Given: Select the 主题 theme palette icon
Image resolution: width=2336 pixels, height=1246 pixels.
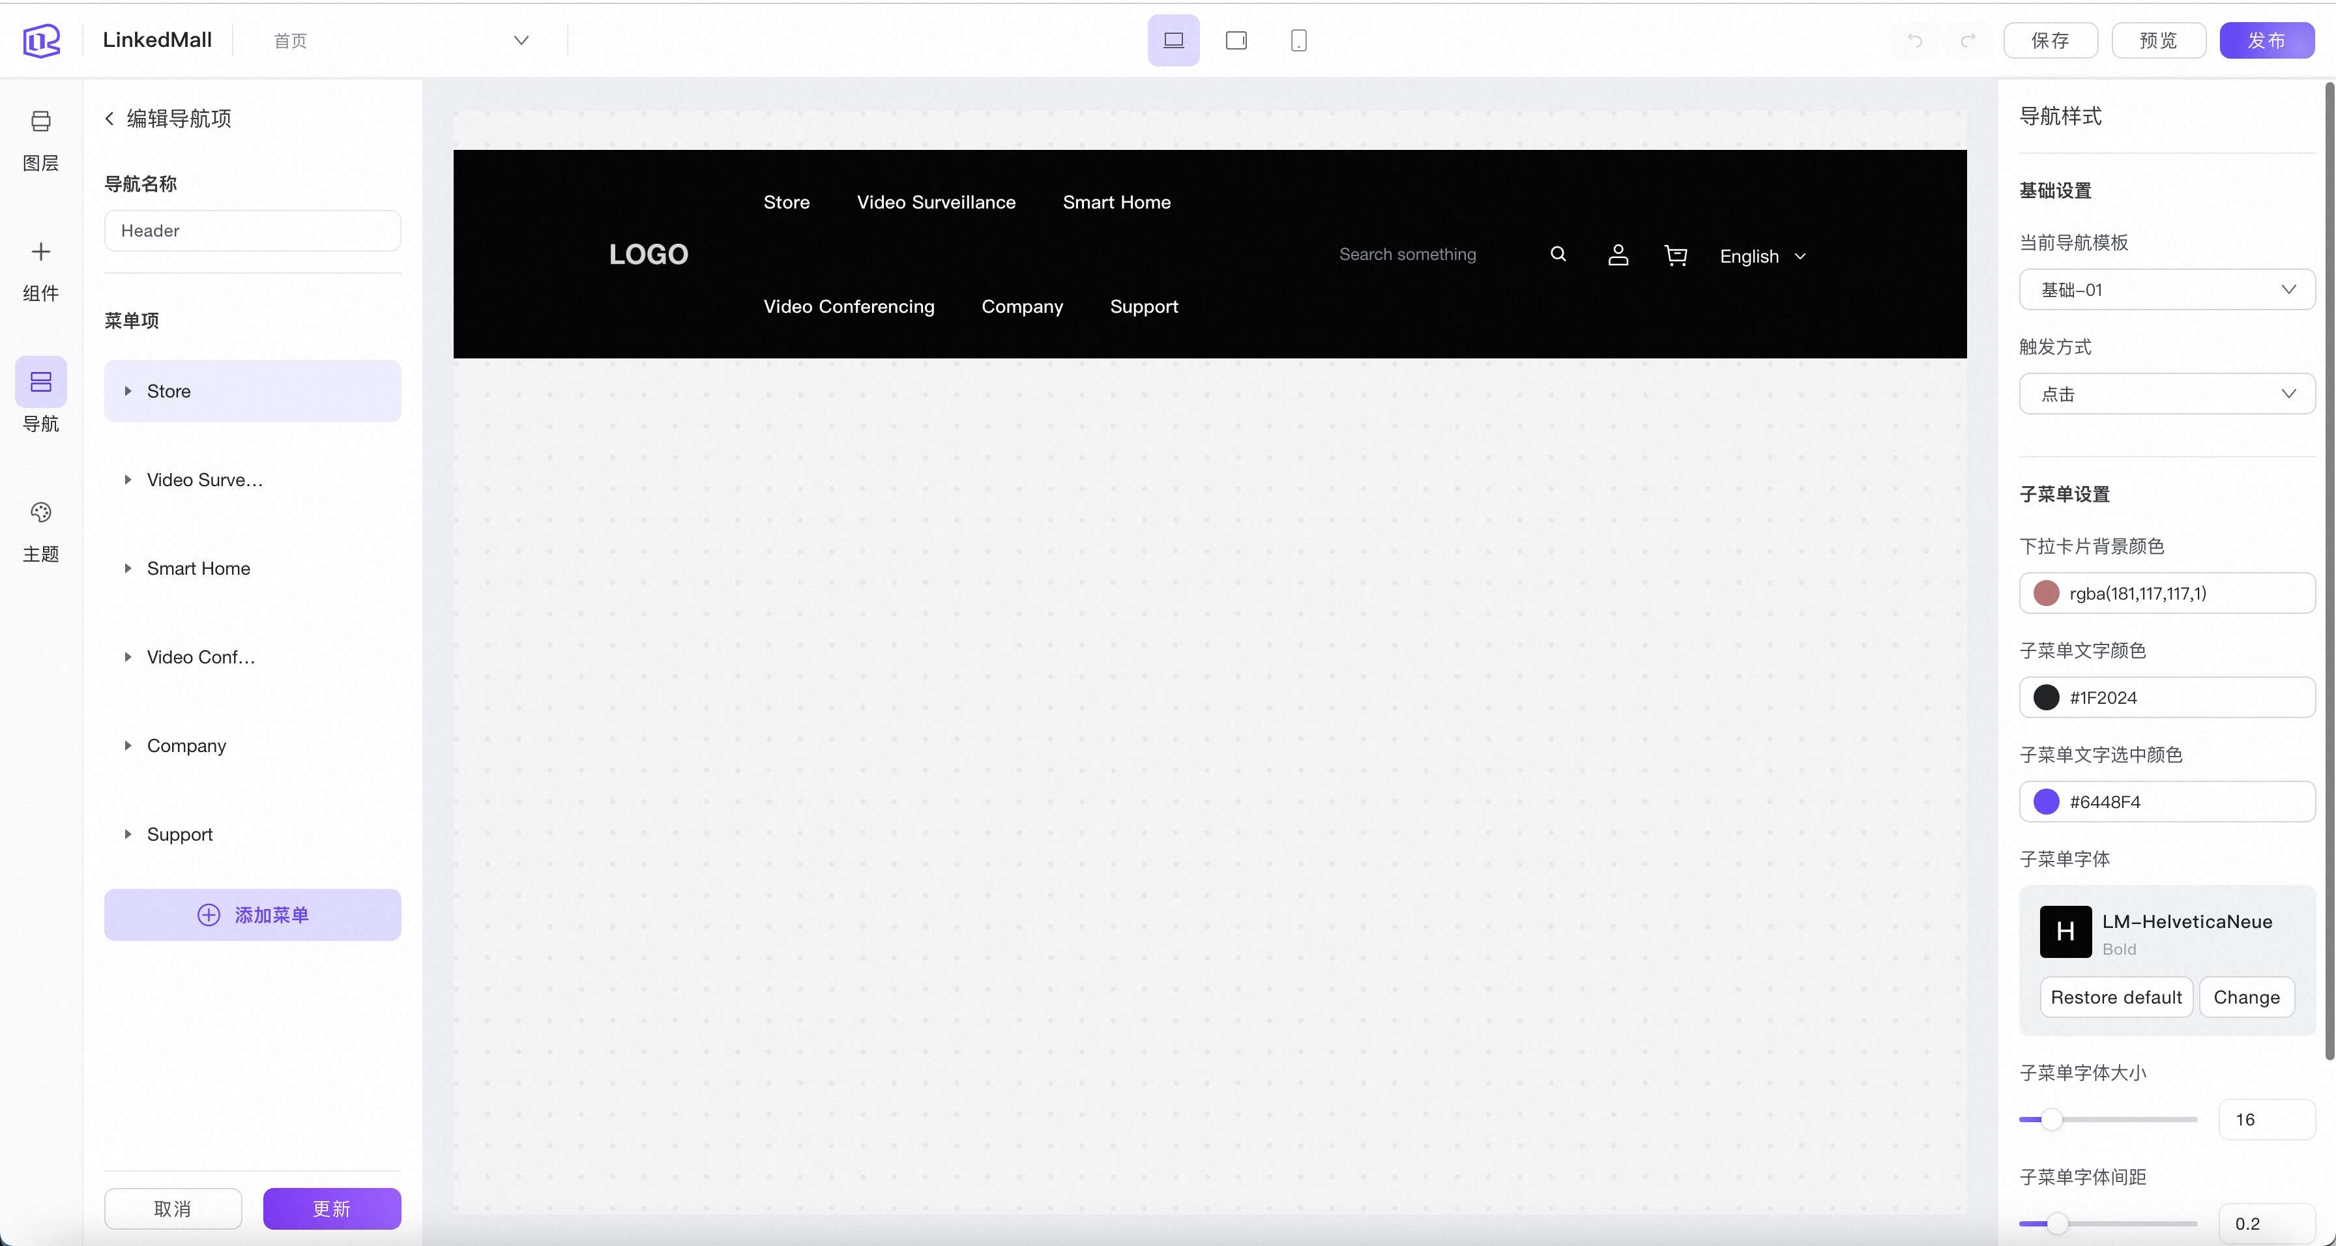Looking at the screenshot, I should coord(41,512).
